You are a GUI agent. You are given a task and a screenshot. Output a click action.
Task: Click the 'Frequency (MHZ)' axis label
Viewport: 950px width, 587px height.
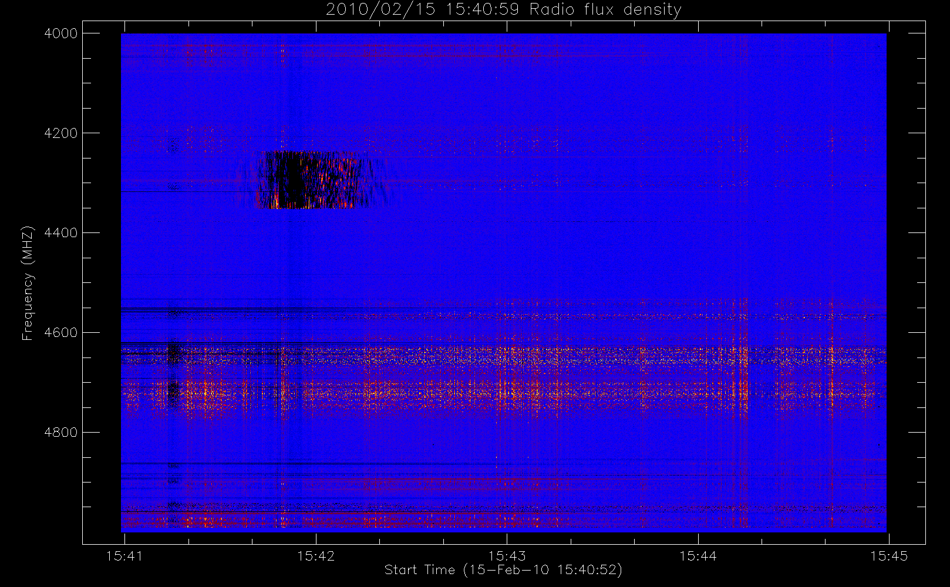(x=27, y=284)
